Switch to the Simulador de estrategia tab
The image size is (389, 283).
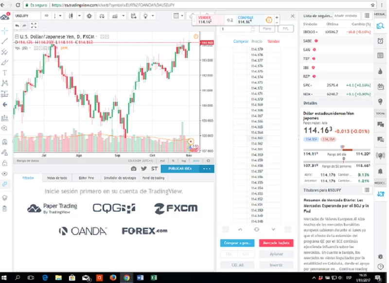point(120,178)
